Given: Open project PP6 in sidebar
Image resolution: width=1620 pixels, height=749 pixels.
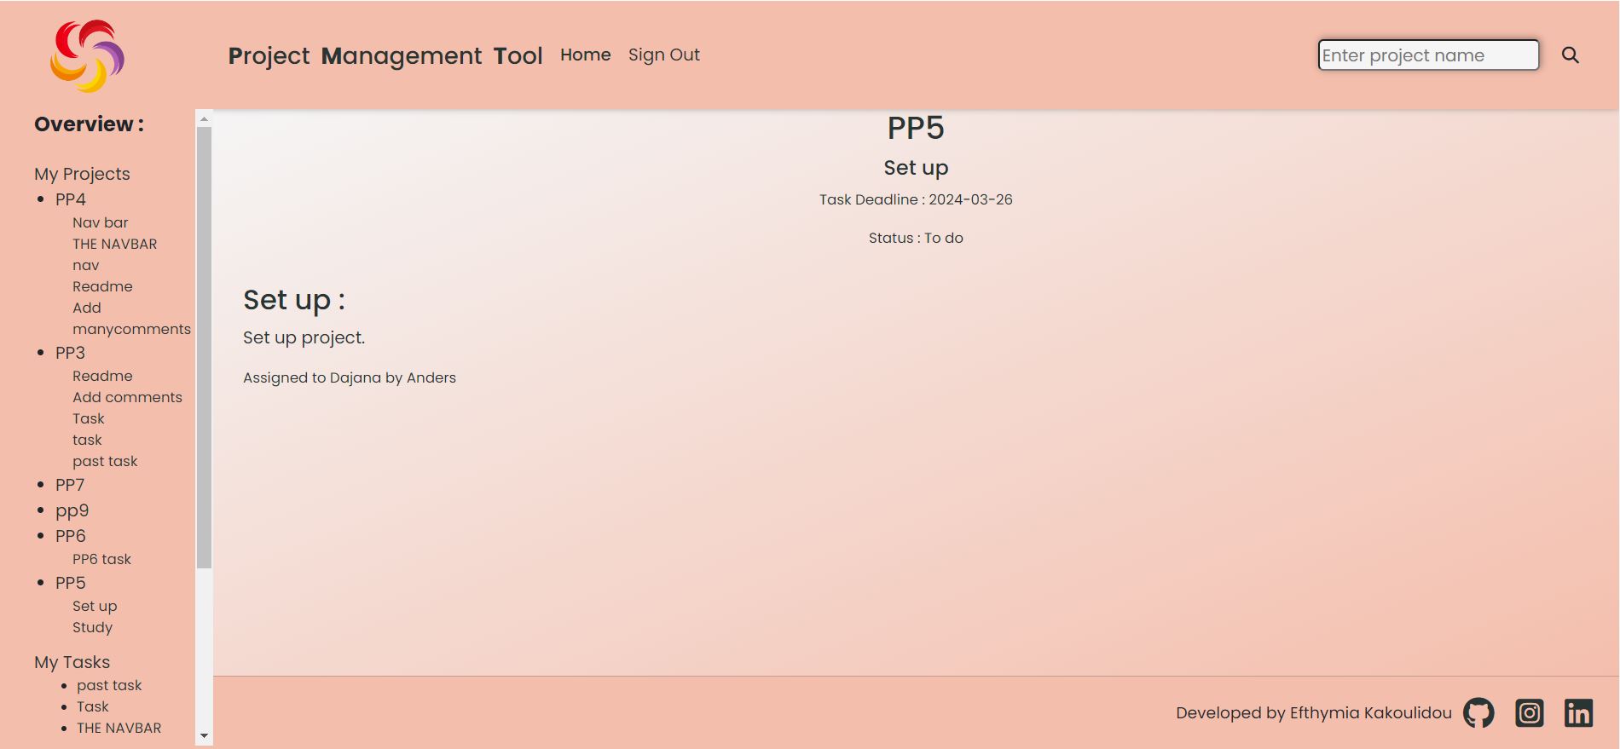Looking at the screenshot, I should pyautogui.click(x=71, y=536).
